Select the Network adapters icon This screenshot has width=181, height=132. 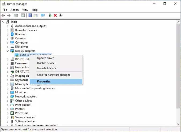(12, 96)
